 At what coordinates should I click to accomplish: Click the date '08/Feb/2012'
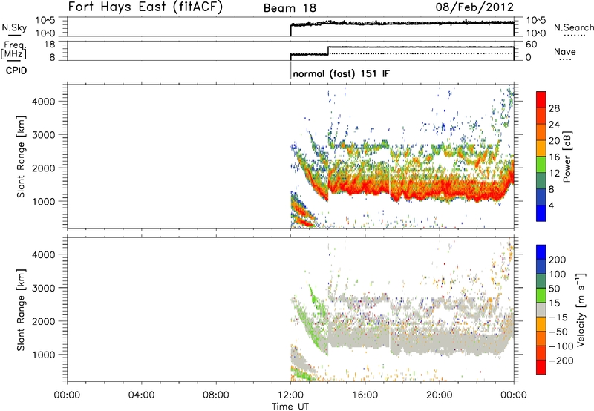[474, 7]
